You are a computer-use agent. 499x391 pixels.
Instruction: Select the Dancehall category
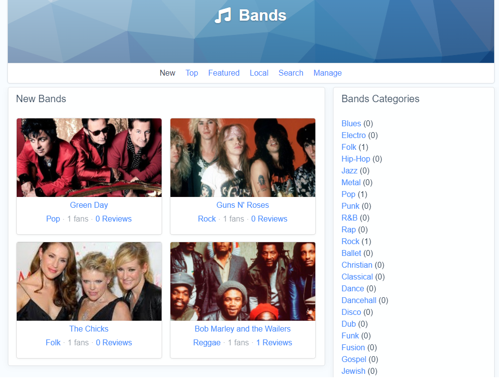pos(359,300)
